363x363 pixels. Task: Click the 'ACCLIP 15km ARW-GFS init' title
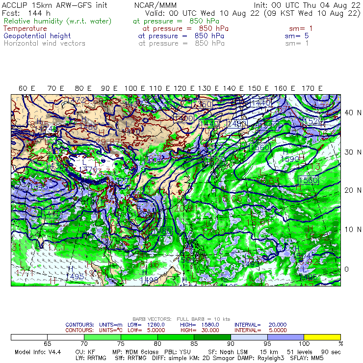54,5
